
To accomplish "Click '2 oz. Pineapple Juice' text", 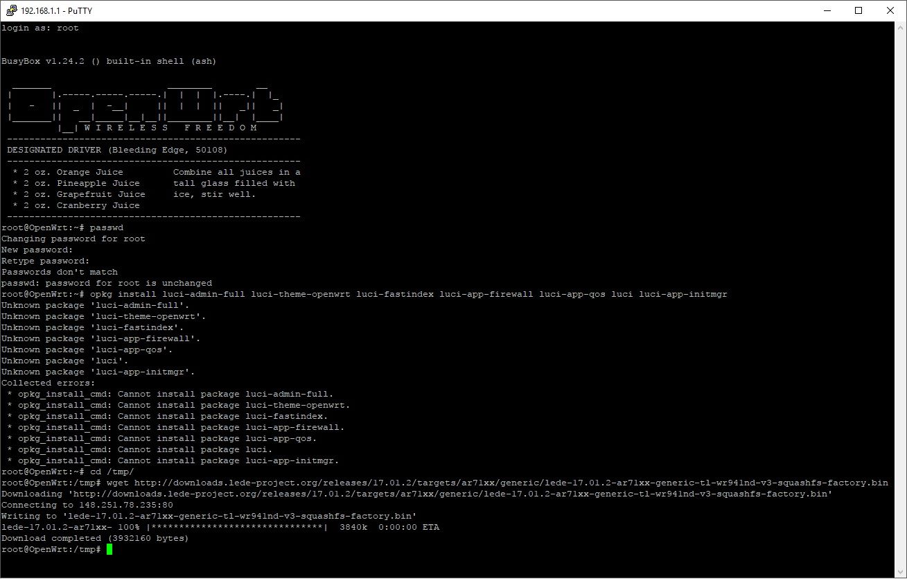I will click(82, 184).
